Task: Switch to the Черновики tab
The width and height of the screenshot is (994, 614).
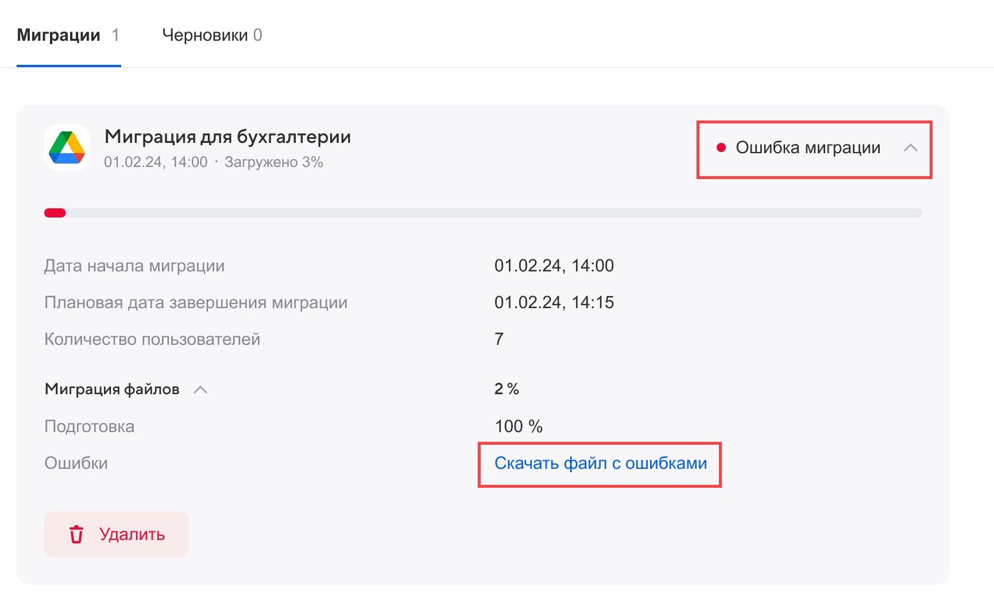Action: point(205,35)
